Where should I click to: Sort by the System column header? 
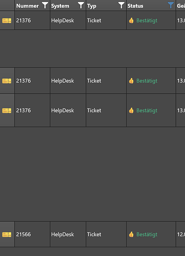click(60, 6)
